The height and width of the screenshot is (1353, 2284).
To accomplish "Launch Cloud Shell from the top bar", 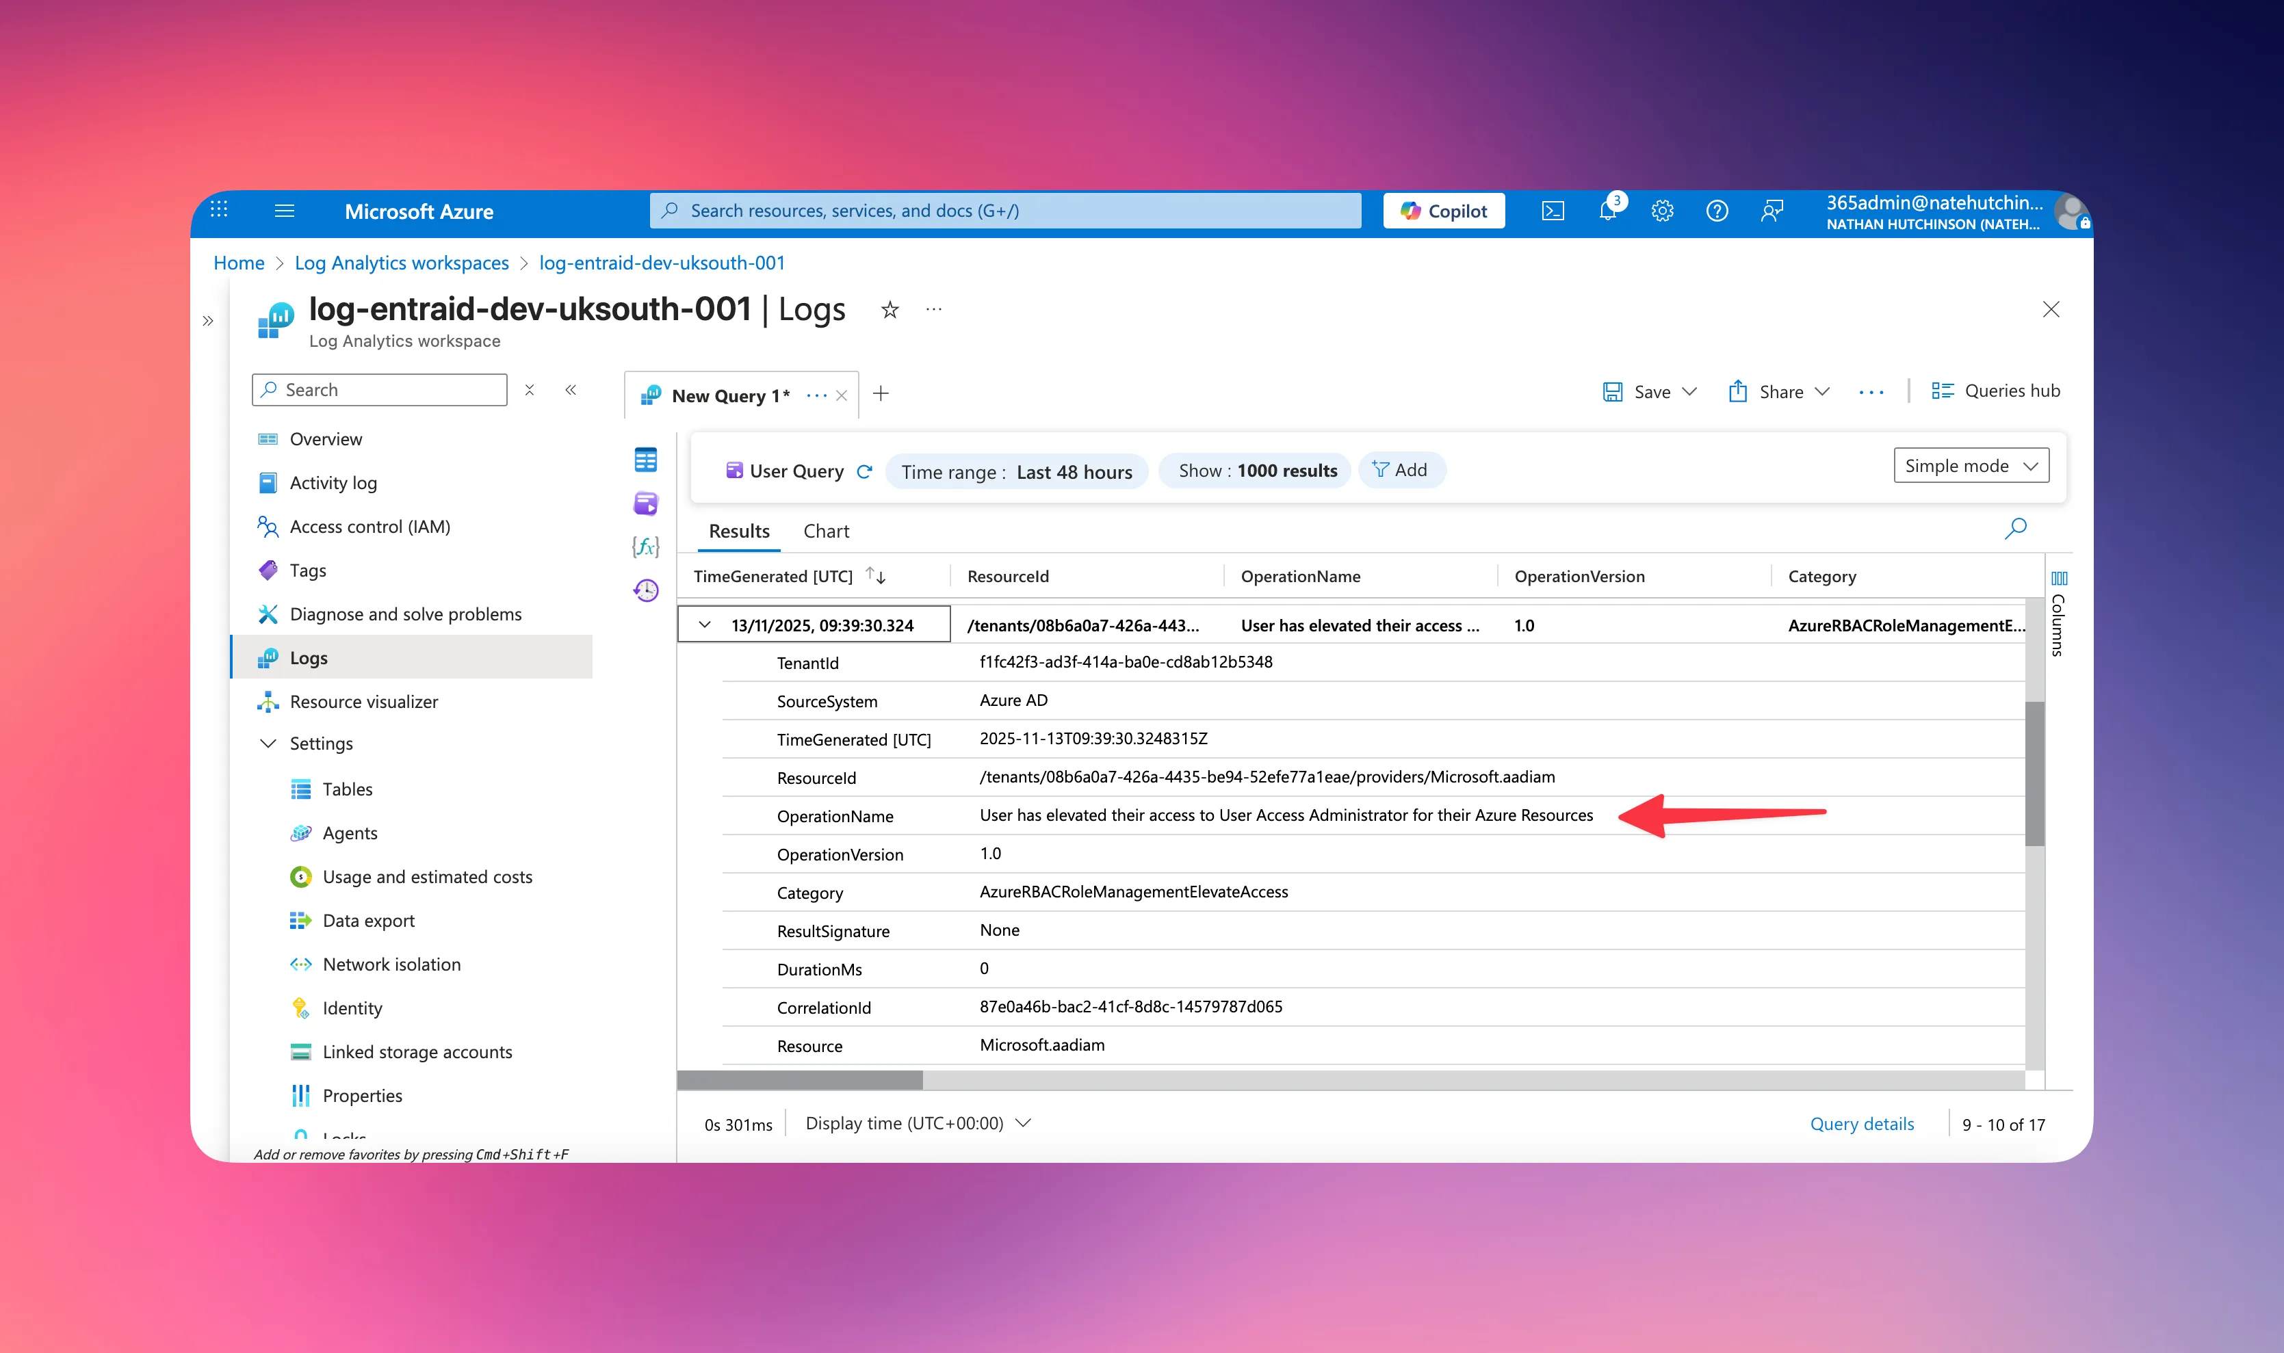I will (1553, 211).
